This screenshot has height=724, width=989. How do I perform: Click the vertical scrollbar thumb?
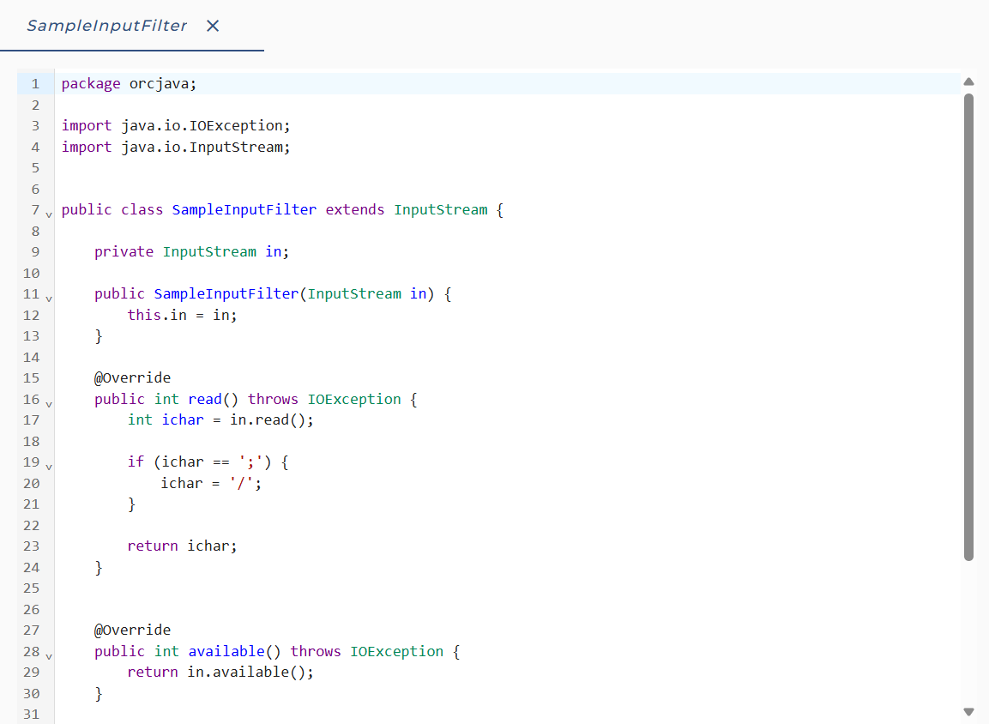pos(968,327)
